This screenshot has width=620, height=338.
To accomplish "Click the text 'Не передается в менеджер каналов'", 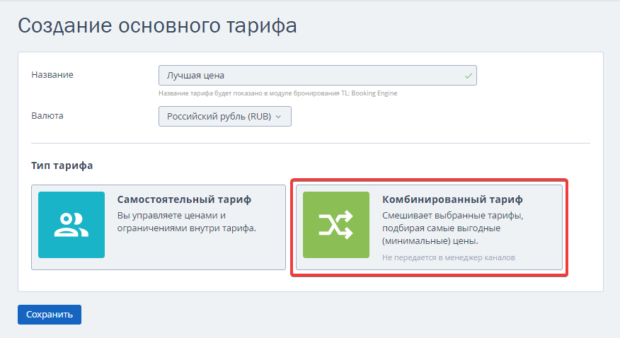I will (x=449, y=257).
